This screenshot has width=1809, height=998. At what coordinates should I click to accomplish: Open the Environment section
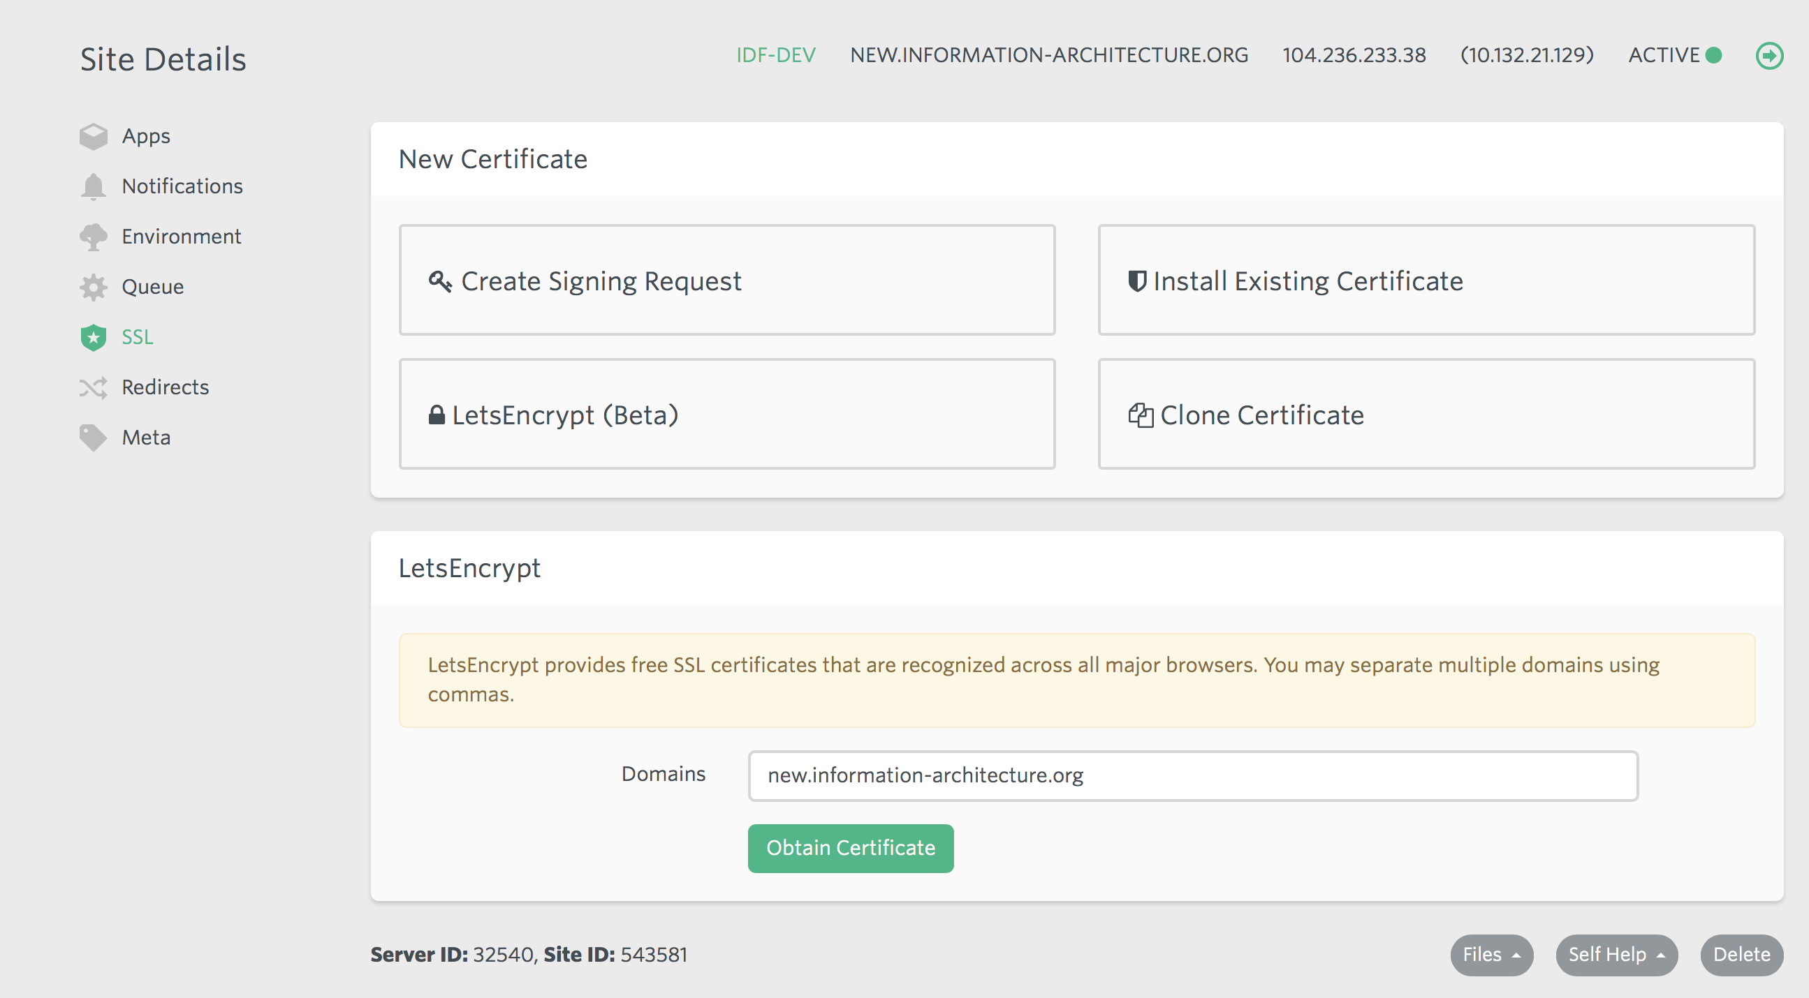point(181,237)
